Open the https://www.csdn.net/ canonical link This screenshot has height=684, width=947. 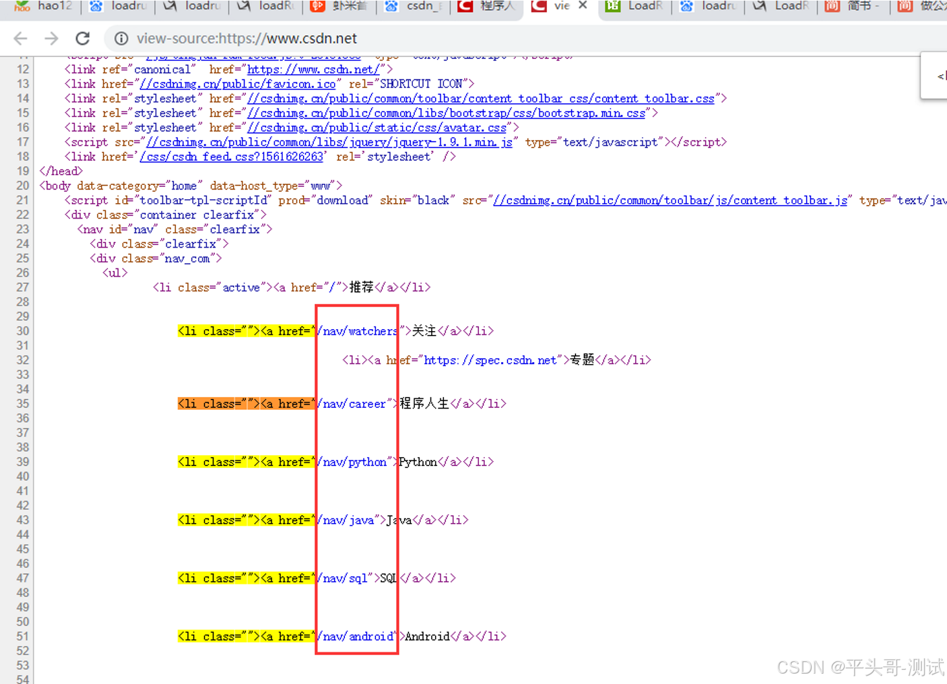[313, 69]
